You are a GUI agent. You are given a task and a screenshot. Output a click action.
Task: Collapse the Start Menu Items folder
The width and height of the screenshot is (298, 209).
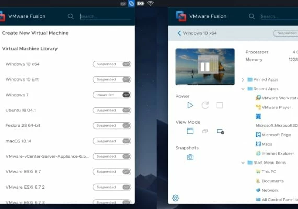[243, 163]
